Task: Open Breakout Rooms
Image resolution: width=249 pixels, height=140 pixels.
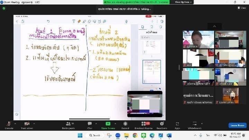Action: coord(143,124)
